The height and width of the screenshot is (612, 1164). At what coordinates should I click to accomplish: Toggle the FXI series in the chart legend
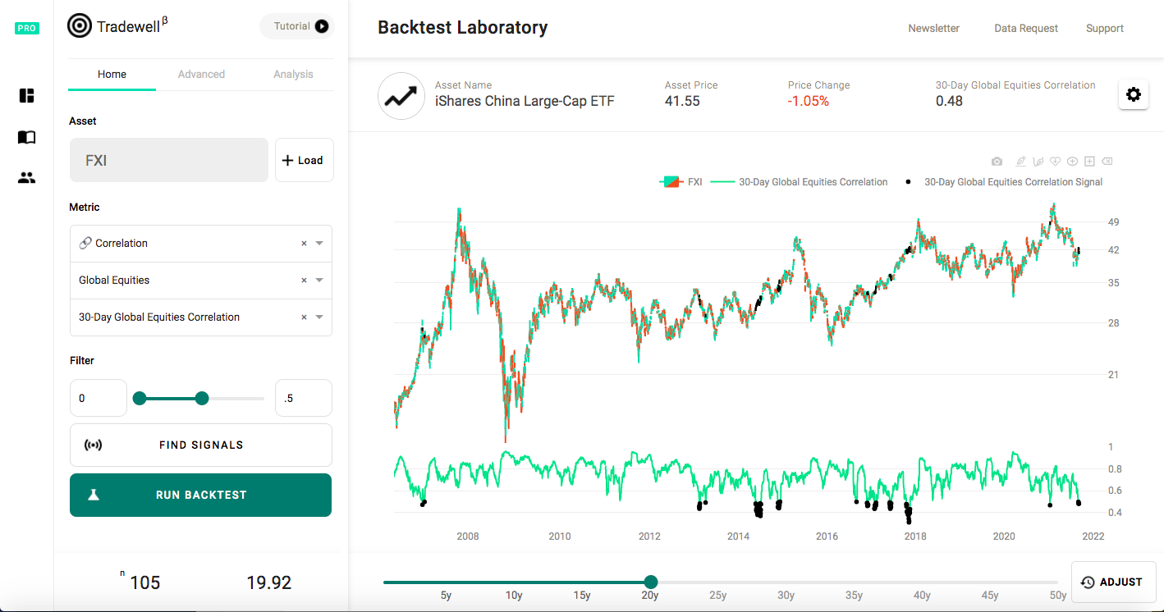[x=681, y=181]
